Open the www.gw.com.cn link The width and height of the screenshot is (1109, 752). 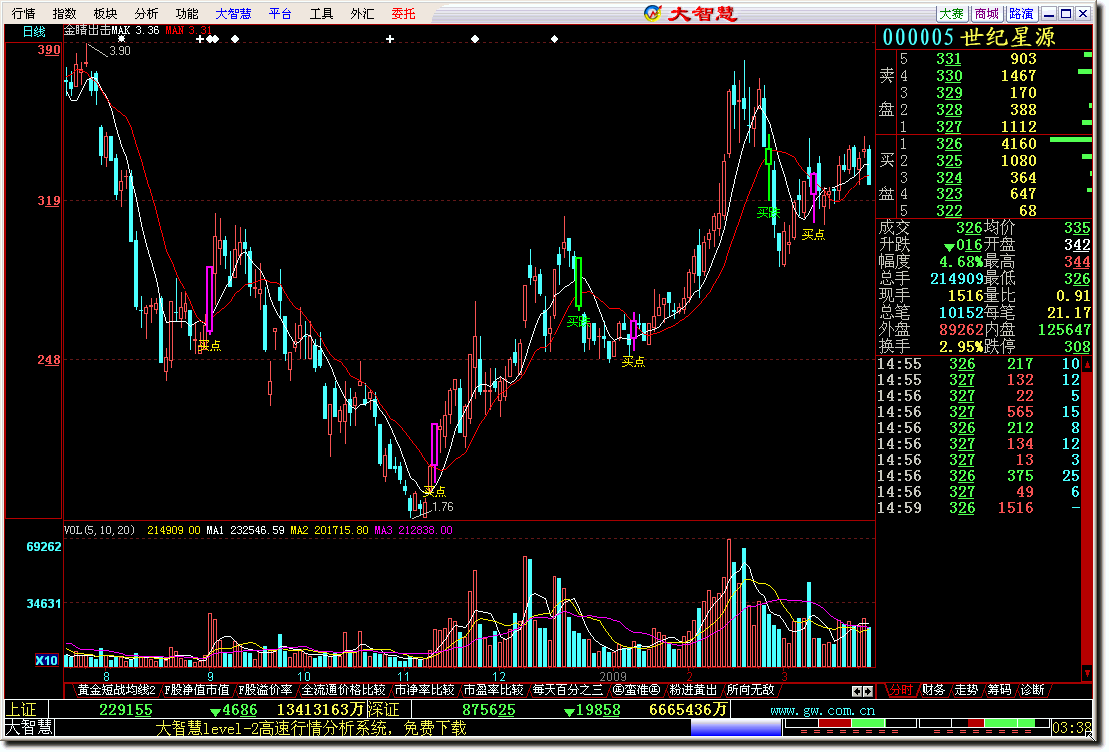(822, 710)
